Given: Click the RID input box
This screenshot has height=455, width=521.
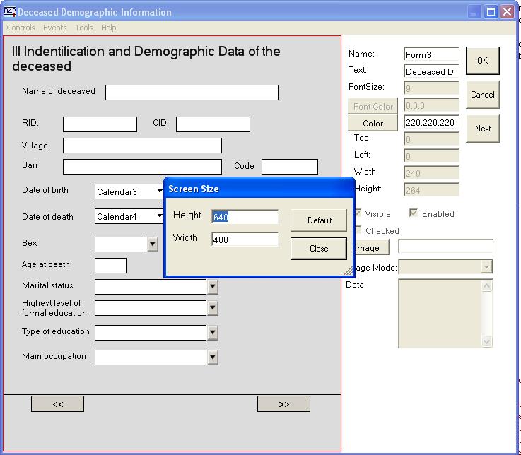Looking at the screenshot, I should (100, 124).
